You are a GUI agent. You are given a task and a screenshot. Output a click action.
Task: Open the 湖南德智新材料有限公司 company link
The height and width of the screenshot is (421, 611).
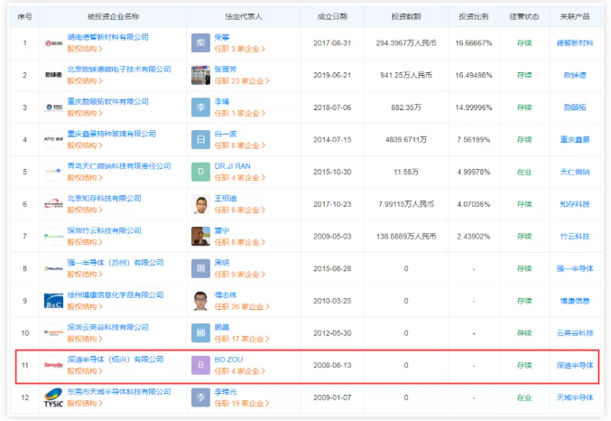[x=108, y=37]
